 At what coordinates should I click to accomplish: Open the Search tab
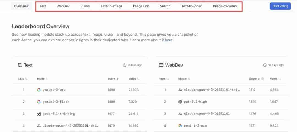[x=165, y=6]
